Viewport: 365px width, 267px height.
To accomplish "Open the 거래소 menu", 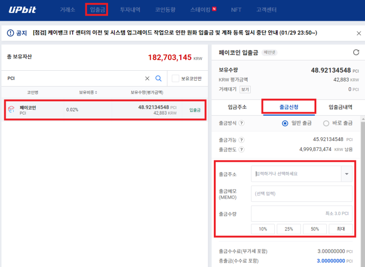I will (68, 9).
